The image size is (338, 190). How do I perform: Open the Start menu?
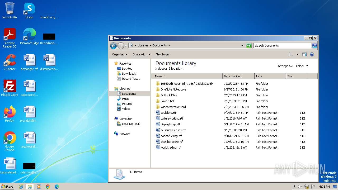click(x=7, y=187)
